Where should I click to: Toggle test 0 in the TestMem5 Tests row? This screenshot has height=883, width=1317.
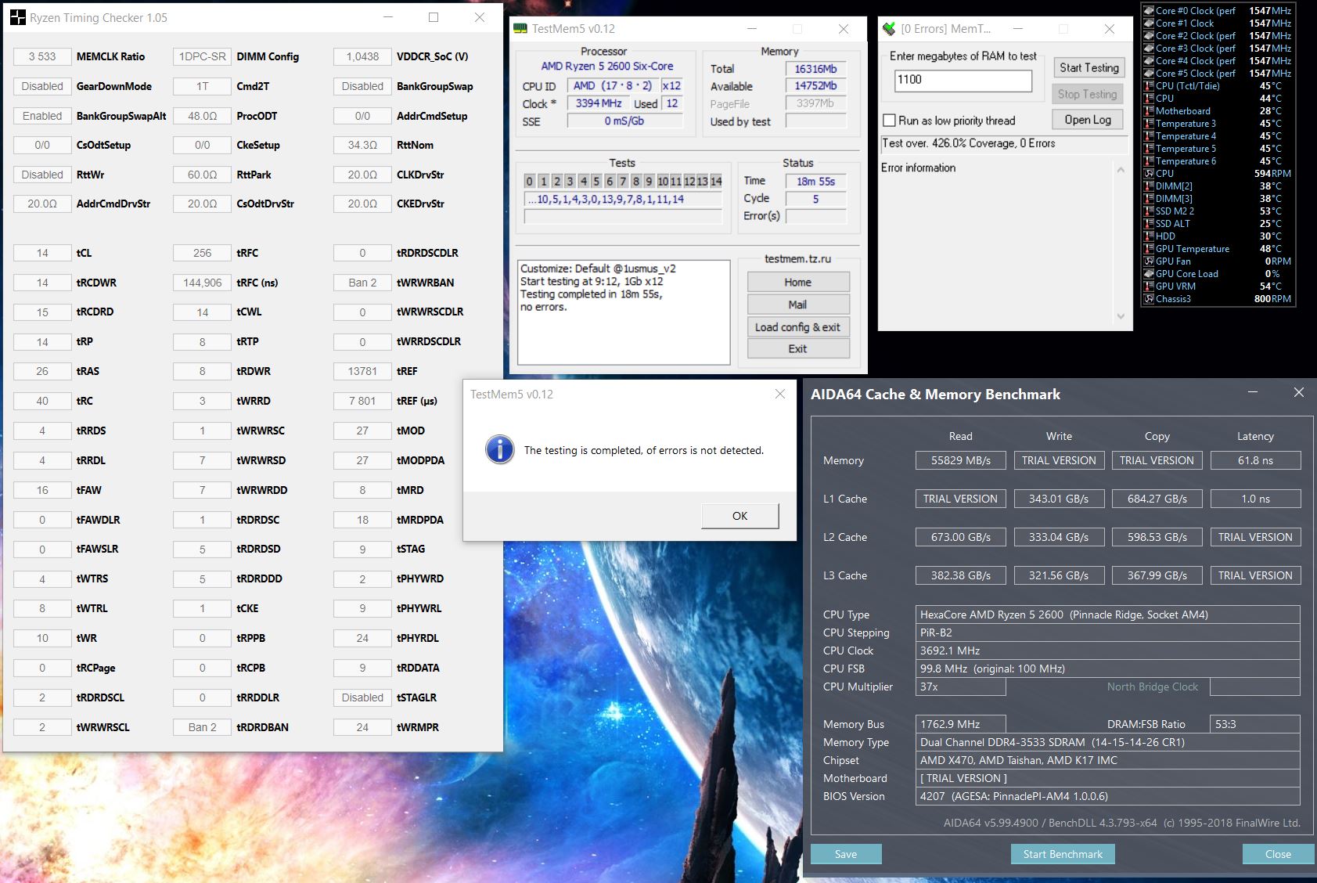(x=529, y=180)
